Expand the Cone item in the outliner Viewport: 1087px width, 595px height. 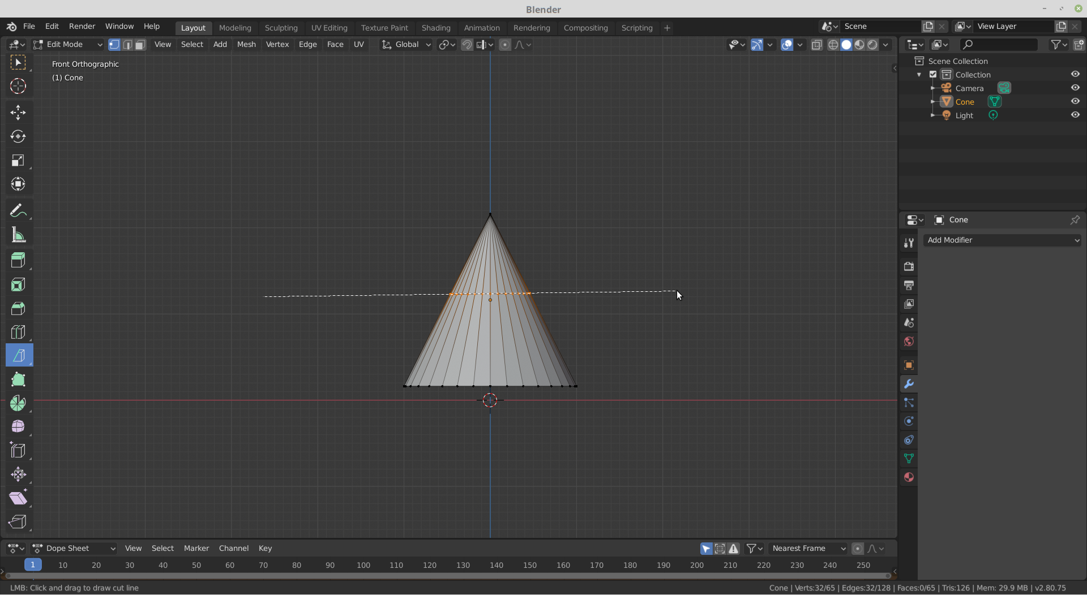[933, 102]
